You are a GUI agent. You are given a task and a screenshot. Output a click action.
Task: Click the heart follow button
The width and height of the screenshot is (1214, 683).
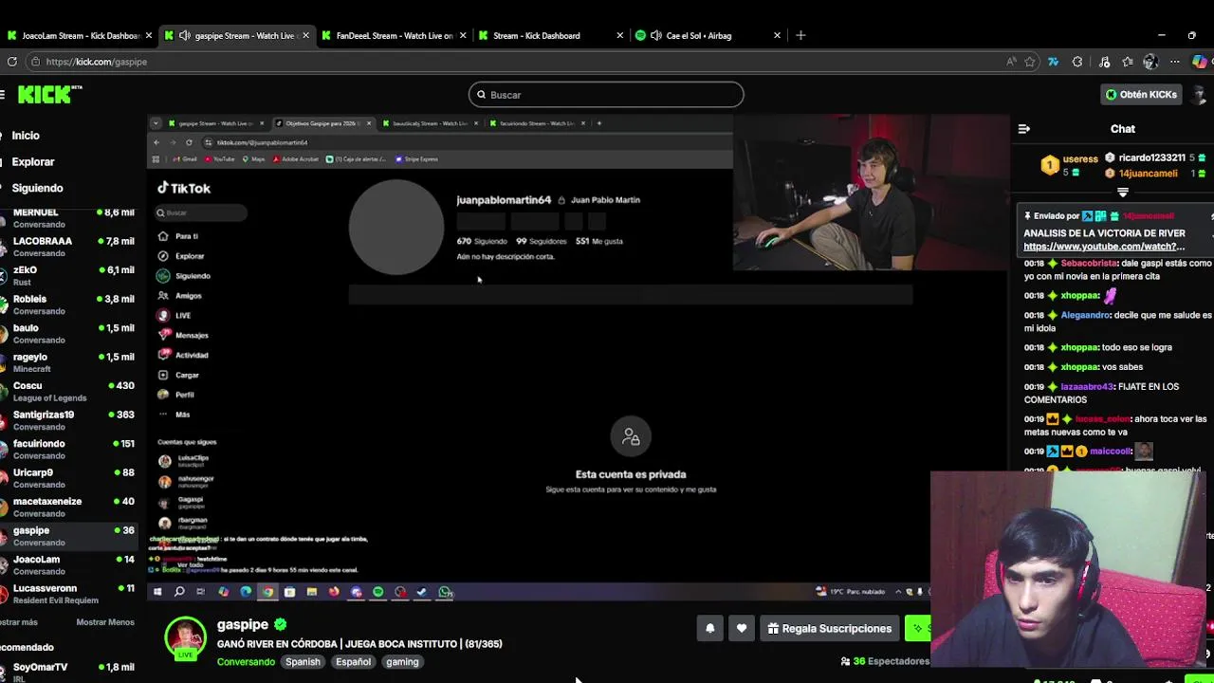click(742, 628)
